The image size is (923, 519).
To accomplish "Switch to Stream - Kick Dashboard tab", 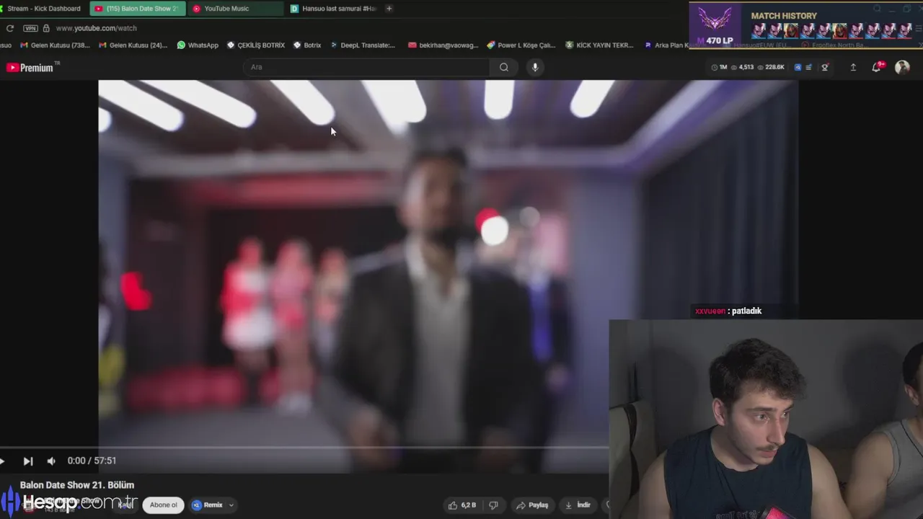I will click(x=42, y=9).
